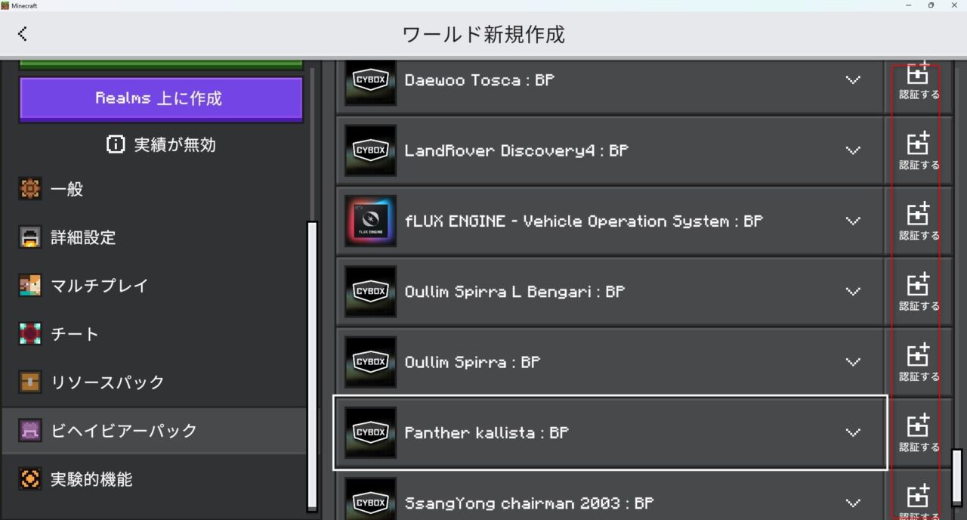Click the リソースパック sidebar icon
Viewport: 967px width, 520px height.
[x=29, y=382]
